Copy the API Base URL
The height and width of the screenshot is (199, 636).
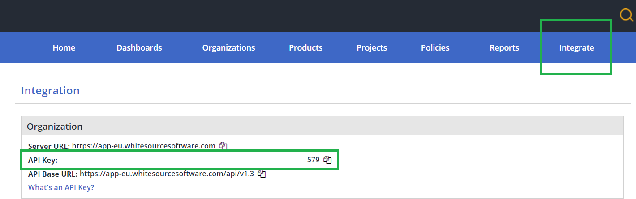click(x=262, y=174)
